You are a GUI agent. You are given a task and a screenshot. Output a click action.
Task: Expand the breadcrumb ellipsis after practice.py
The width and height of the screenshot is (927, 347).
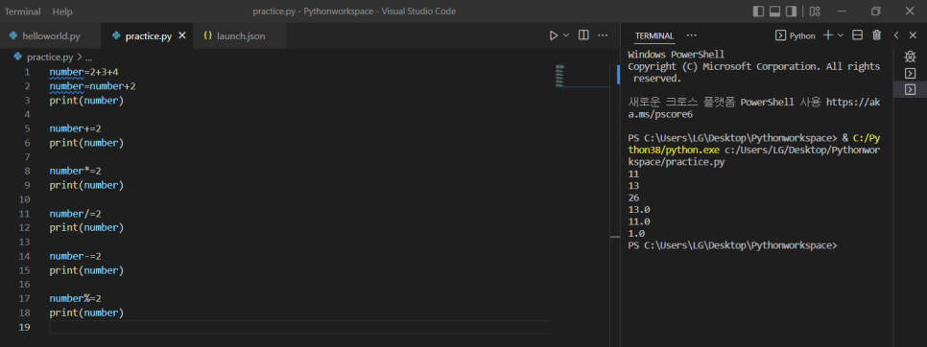click(x=88, y=58)
